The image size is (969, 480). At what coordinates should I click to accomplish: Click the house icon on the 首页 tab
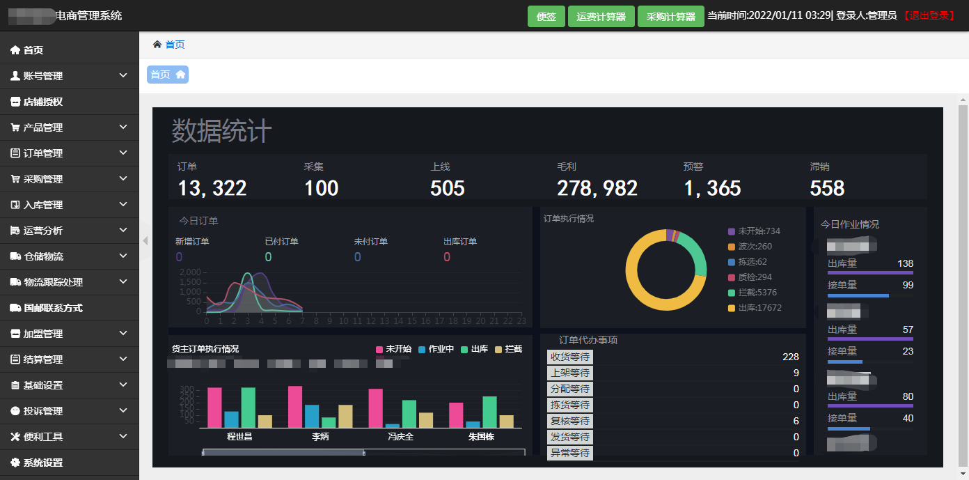180,75
